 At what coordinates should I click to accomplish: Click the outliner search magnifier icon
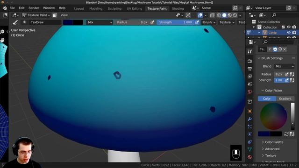click(274, 15)
